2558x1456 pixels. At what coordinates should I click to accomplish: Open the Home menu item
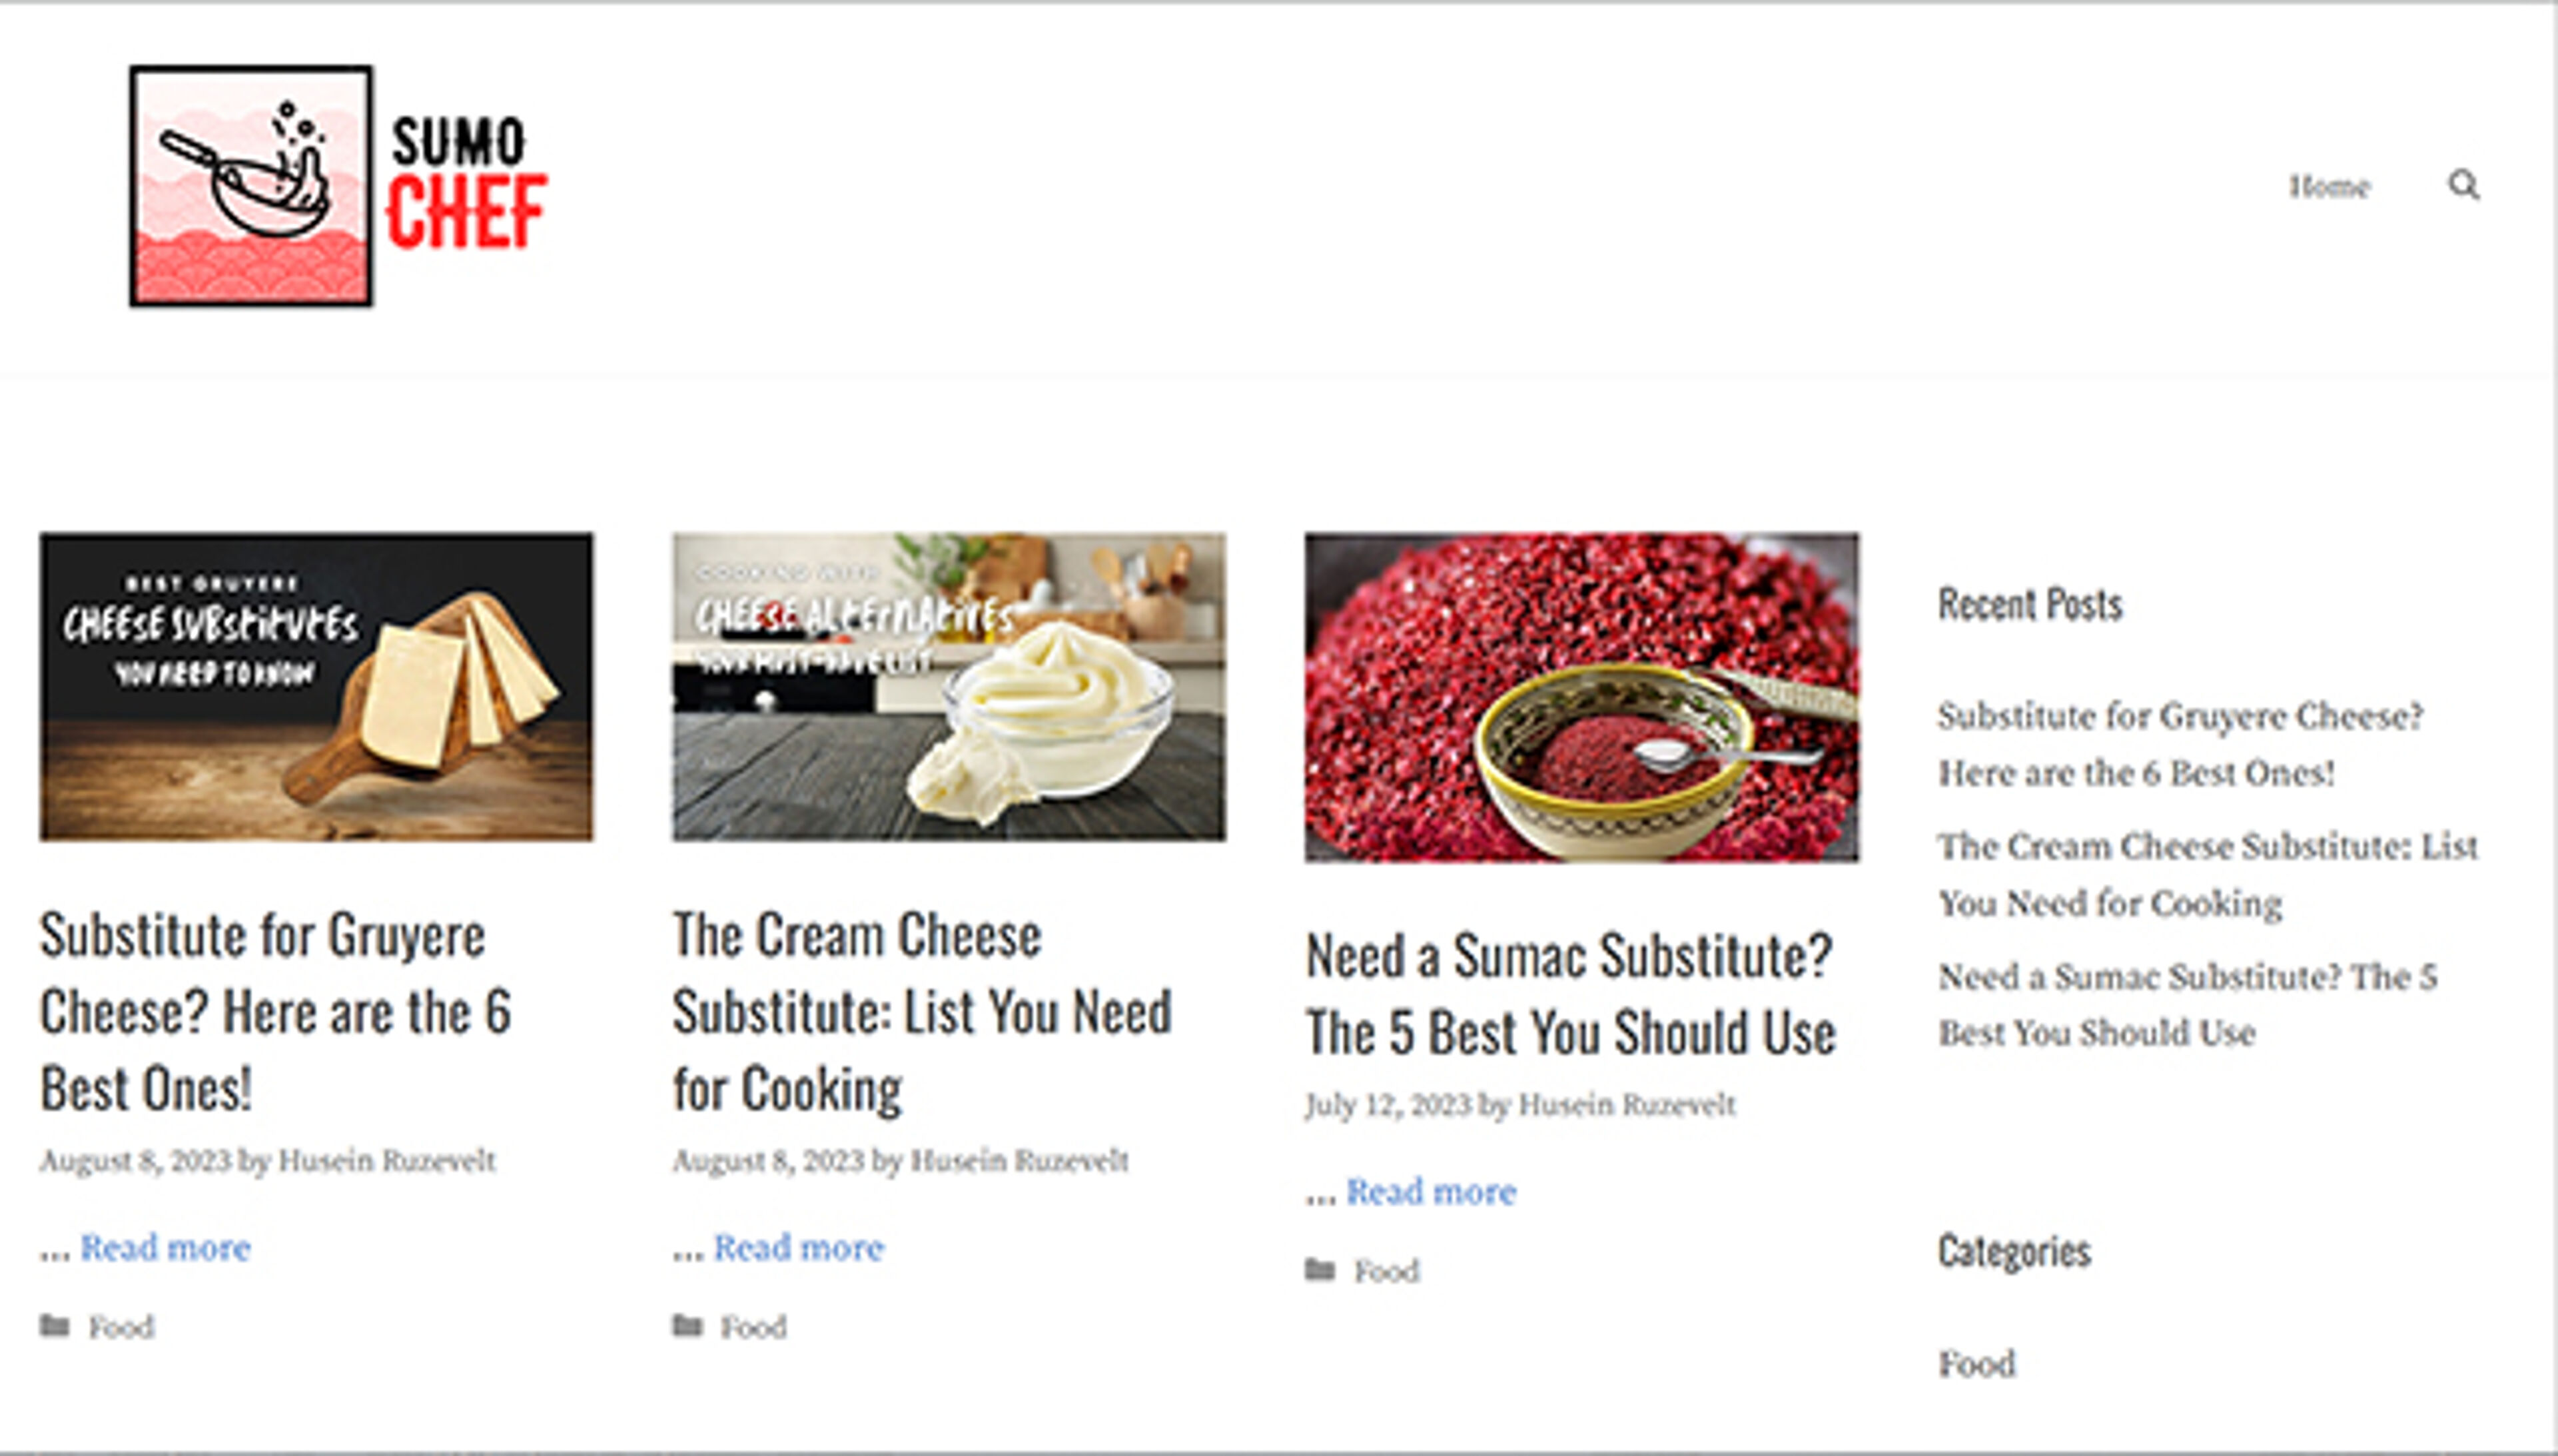(2330, 186)
